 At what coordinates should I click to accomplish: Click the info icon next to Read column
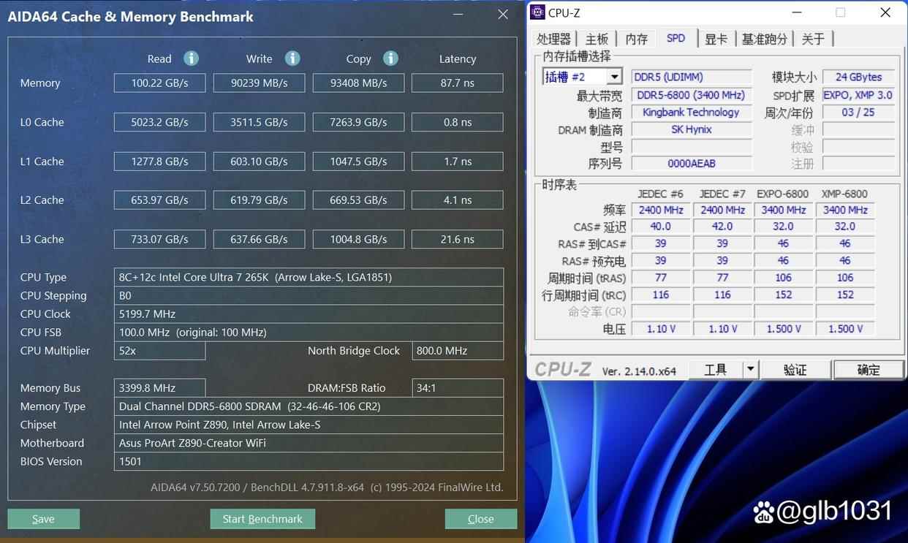(190, 58)
